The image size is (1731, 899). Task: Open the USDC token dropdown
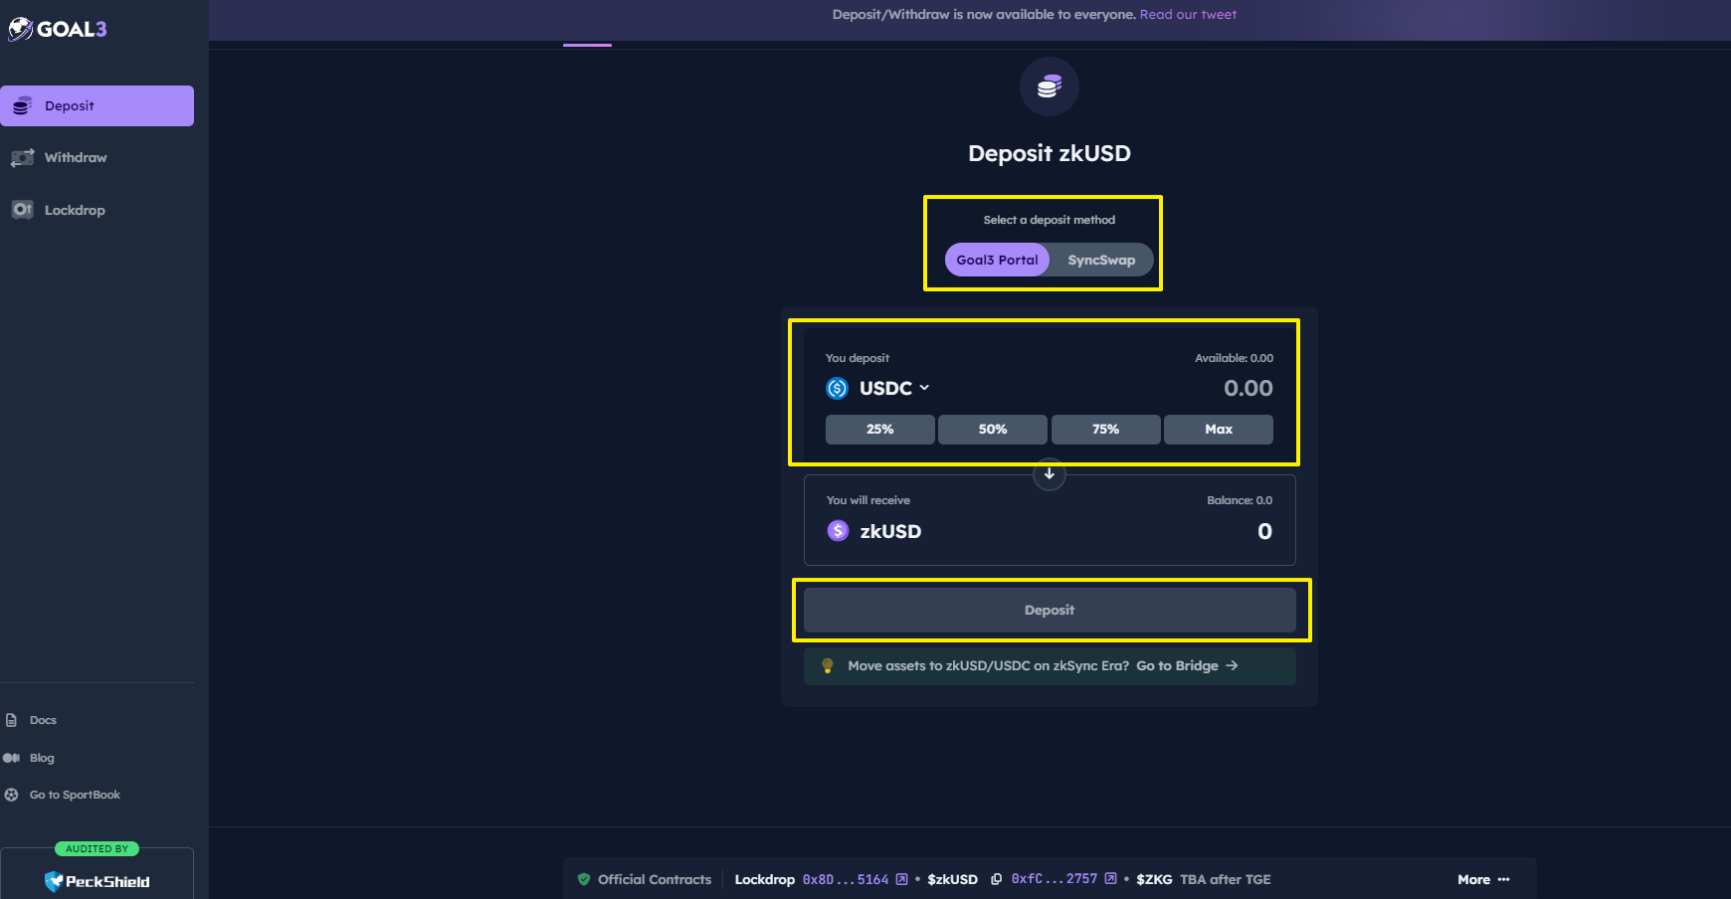pyautogui.click(x=894, y=388)
